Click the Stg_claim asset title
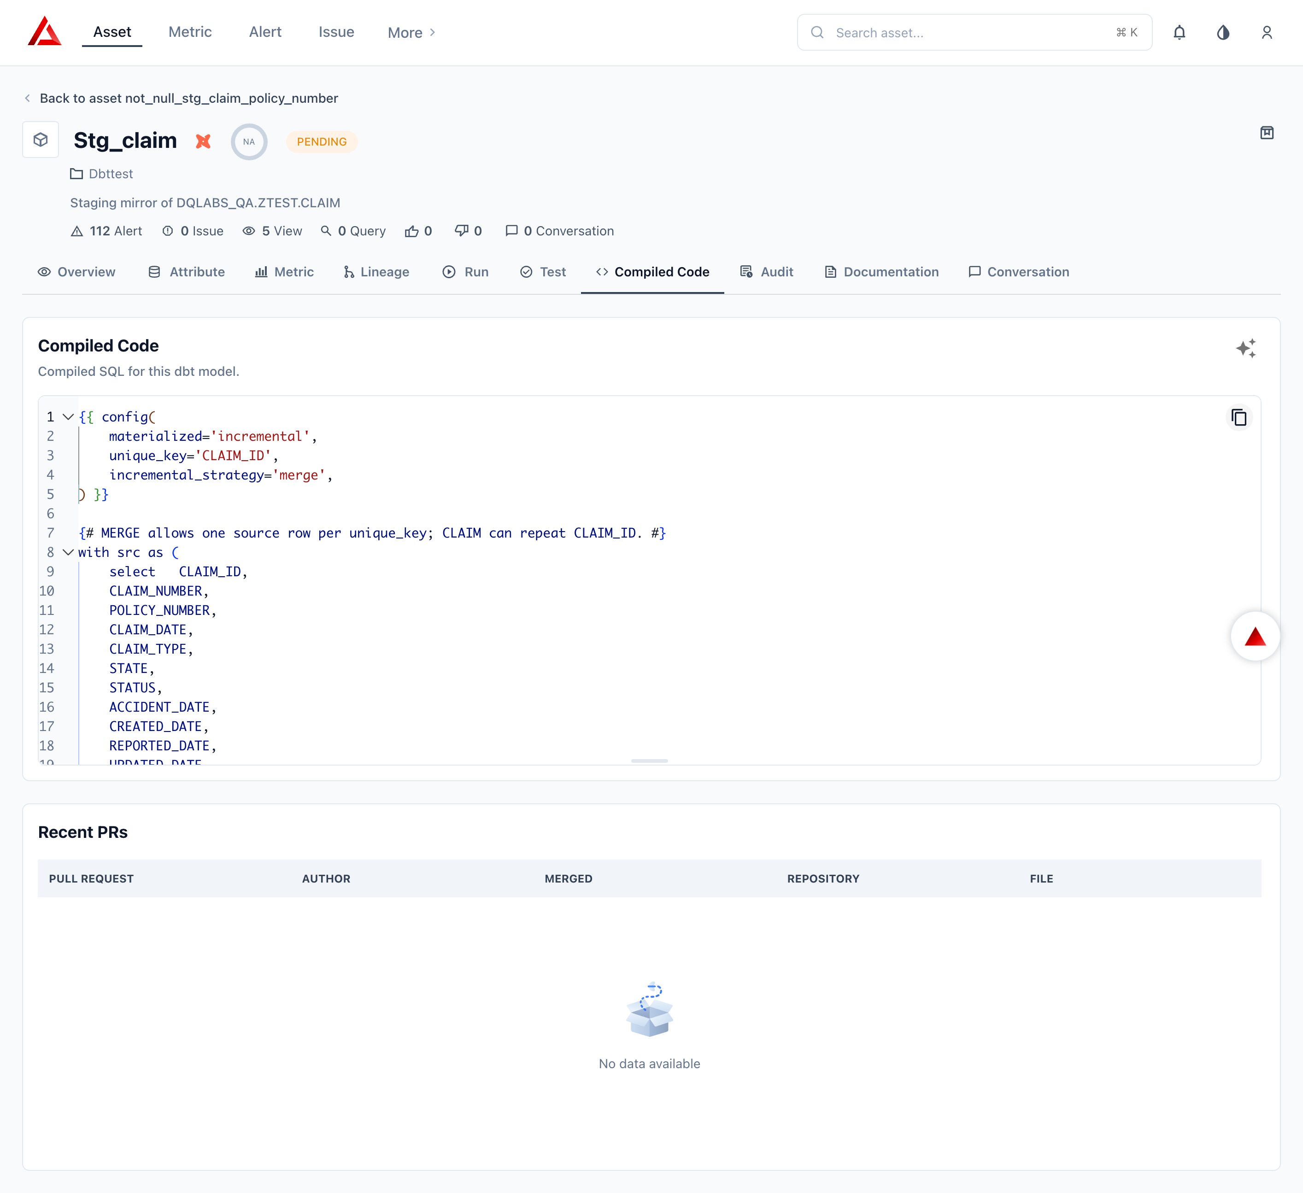This screenshot has width=1303, height=1193. point(125,140)
